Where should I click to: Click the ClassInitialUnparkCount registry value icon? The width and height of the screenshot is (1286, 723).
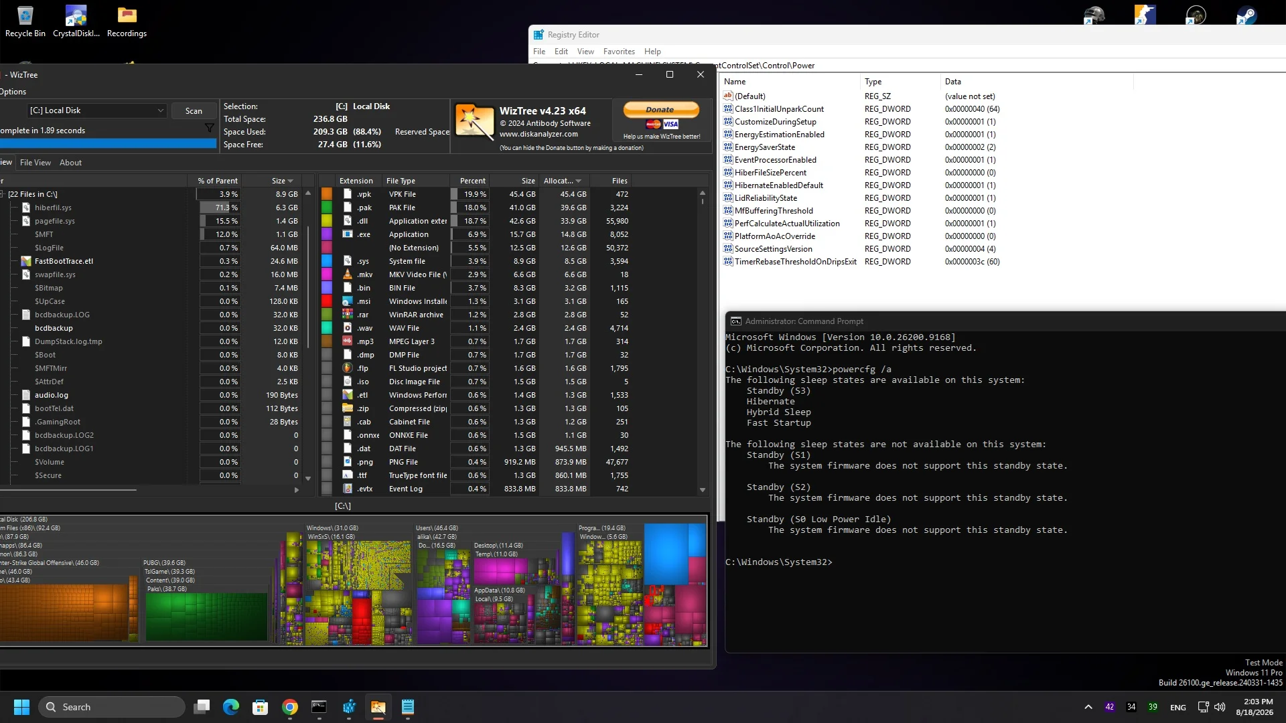point(728,109)
